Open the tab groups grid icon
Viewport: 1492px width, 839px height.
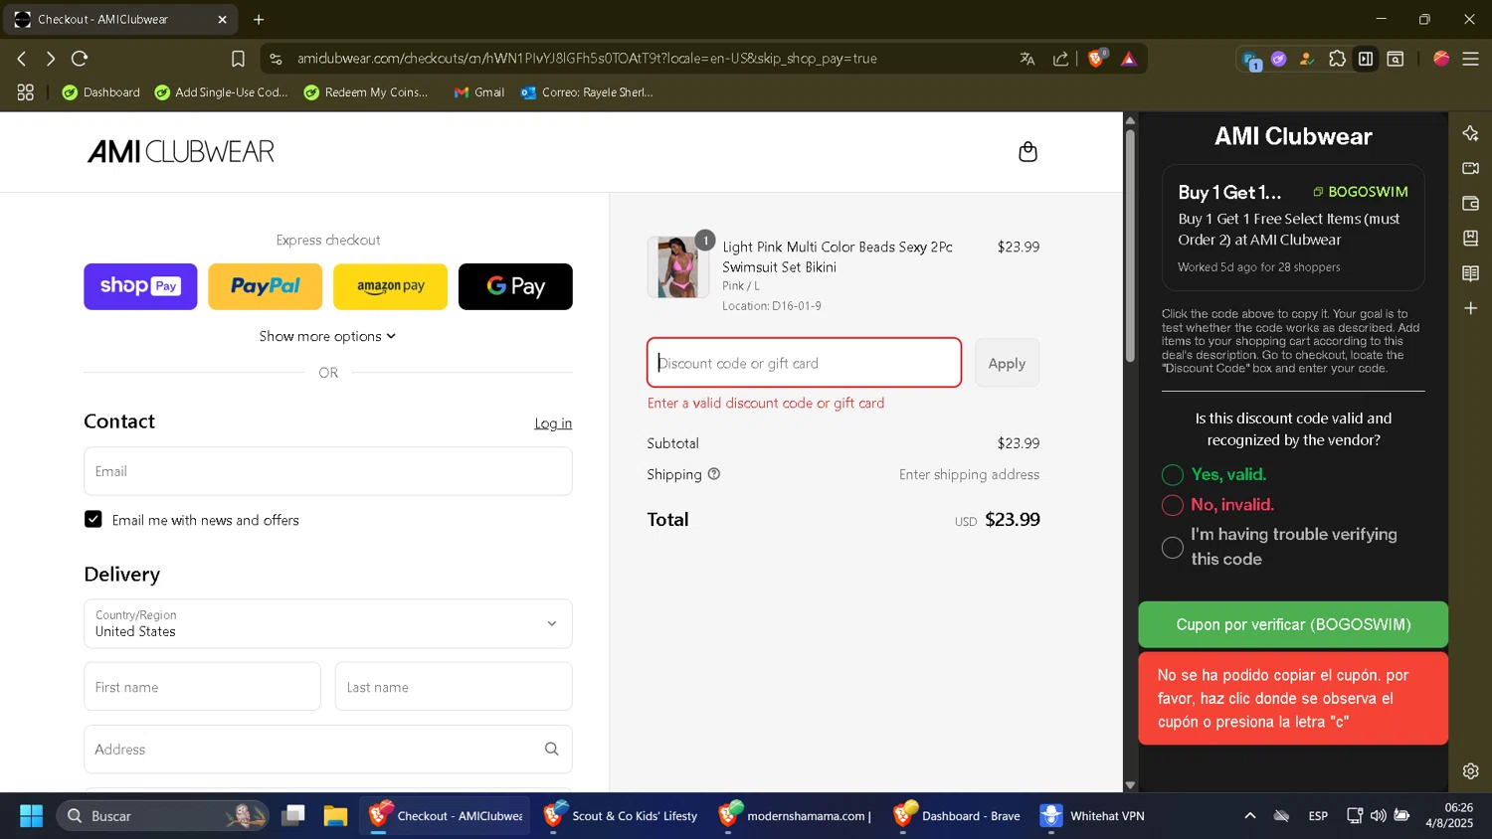pyautogui.click(x=26, y=92)
